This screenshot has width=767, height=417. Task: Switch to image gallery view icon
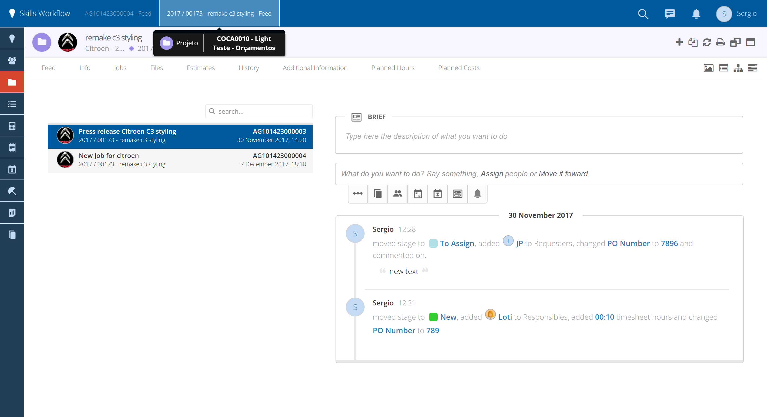pos(708,68)
